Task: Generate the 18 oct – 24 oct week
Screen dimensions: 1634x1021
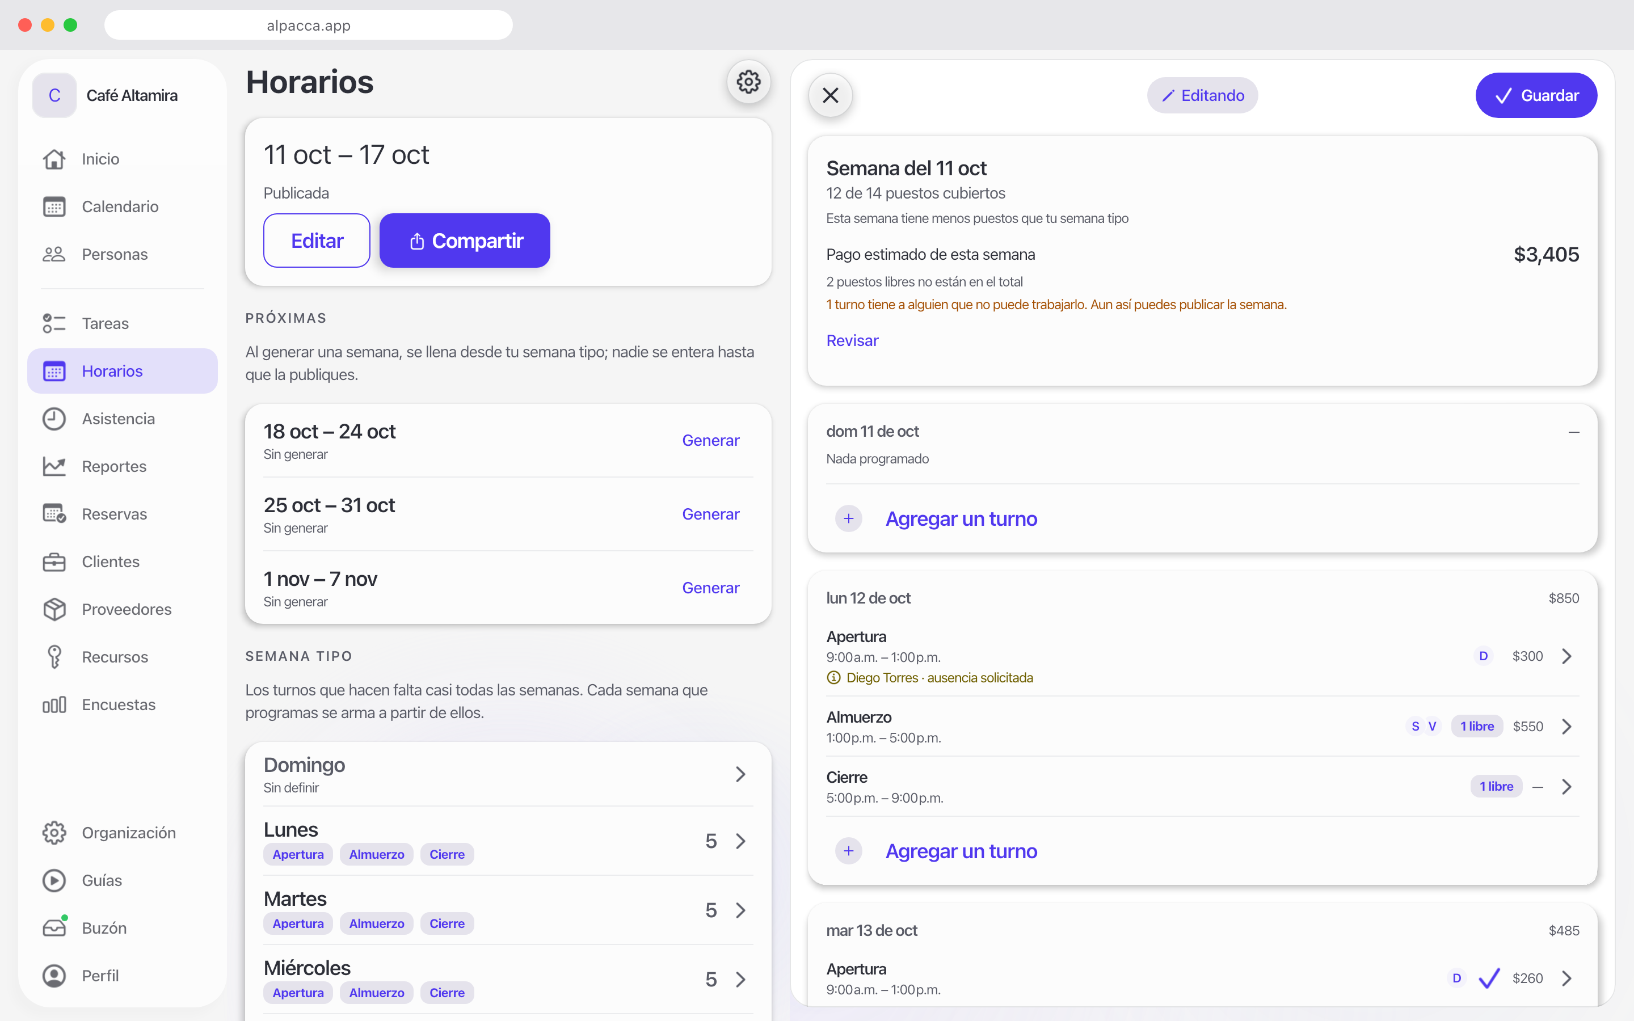Action: [x=710, y=440]
